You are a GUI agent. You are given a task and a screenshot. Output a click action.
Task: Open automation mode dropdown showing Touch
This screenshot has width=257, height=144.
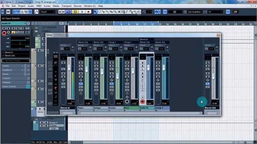(x=47, y=12)
